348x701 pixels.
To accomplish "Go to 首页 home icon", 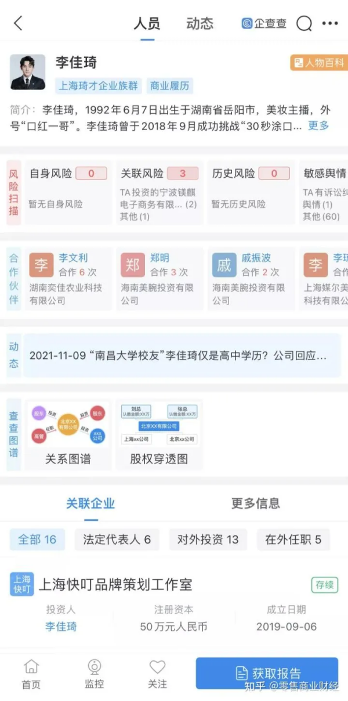I will pyautogui.click(x=31, y=674).
